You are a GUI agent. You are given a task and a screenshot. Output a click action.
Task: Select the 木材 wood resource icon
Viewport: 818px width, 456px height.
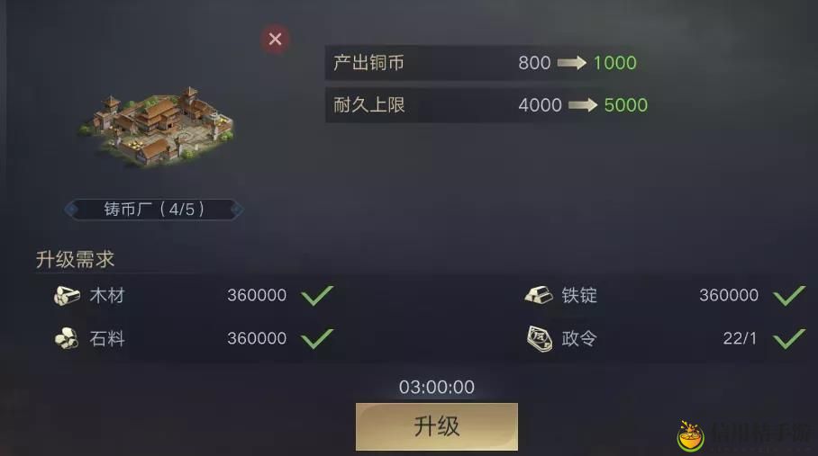(67, 296)
